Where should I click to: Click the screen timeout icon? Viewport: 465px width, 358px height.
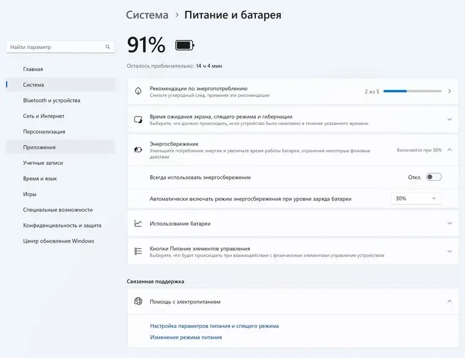[138, 119]
